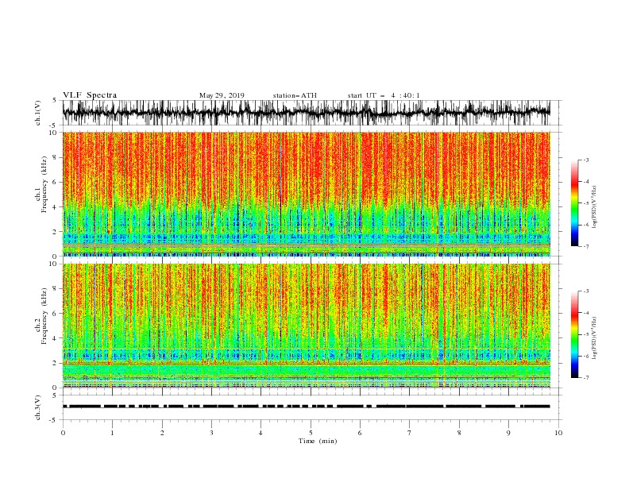Click time axis tick label "9"
The height and width of the screenshot is (486, 629).
click(x=508, y=433)
